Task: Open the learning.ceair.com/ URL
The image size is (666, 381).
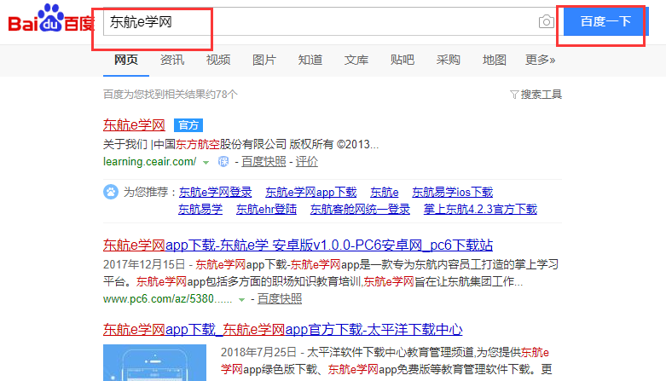Action: pyautogui.click(x=149, y=162)
